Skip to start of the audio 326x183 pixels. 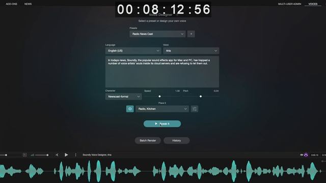point(57,155)
